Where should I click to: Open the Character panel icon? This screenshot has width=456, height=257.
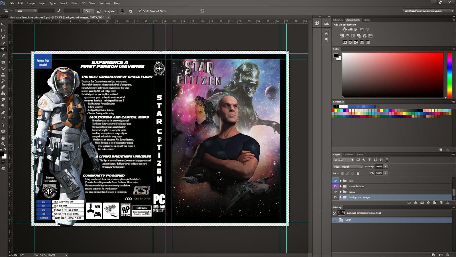pos(327,33)
